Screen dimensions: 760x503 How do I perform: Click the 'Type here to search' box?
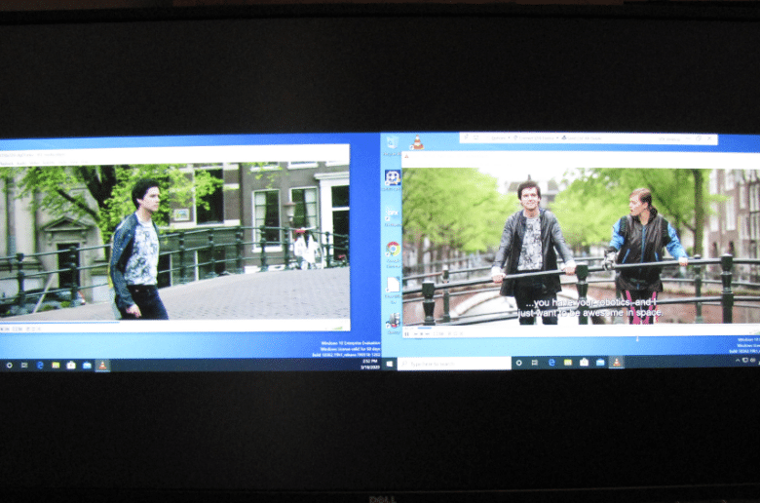(454, 364)
